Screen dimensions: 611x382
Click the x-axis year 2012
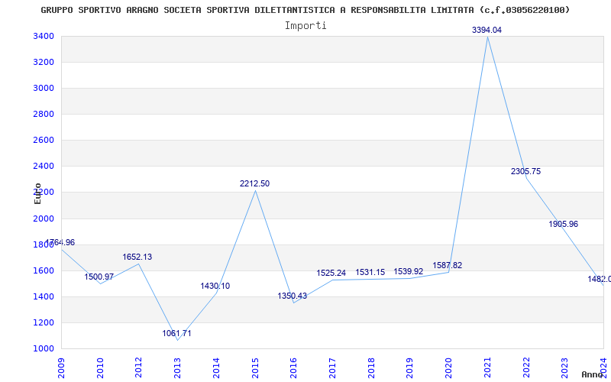(x=139, y=367)
